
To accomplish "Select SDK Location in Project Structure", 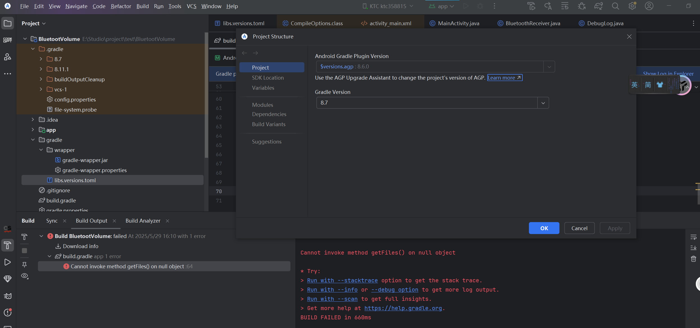I will tap(268, 78).
